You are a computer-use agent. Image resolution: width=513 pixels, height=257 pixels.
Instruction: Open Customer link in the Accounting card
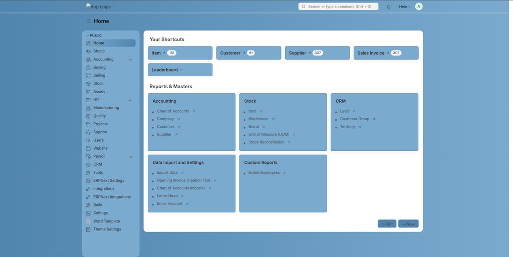165,127
